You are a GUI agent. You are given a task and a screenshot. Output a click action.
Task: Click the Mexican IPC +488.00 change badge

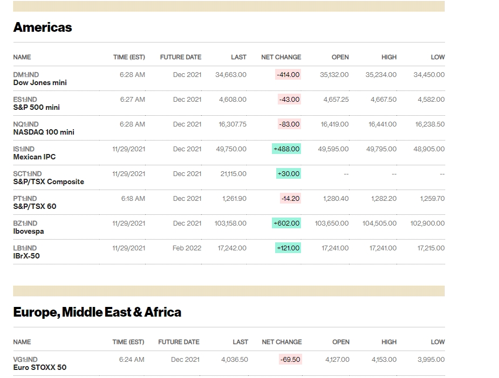(286, 149)
